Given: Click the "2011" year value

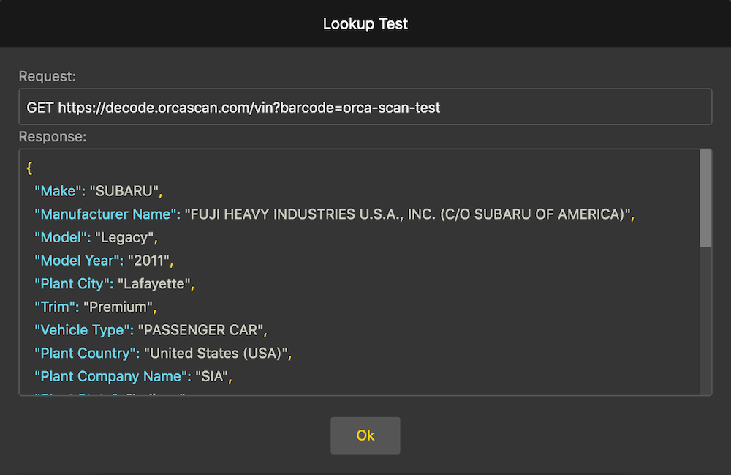Looking at the screenshot, I should click(x=148, y=261).
